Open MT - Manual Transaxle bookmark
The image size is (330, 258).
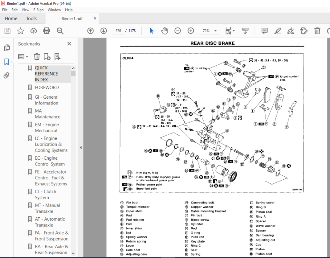(47, 208)
